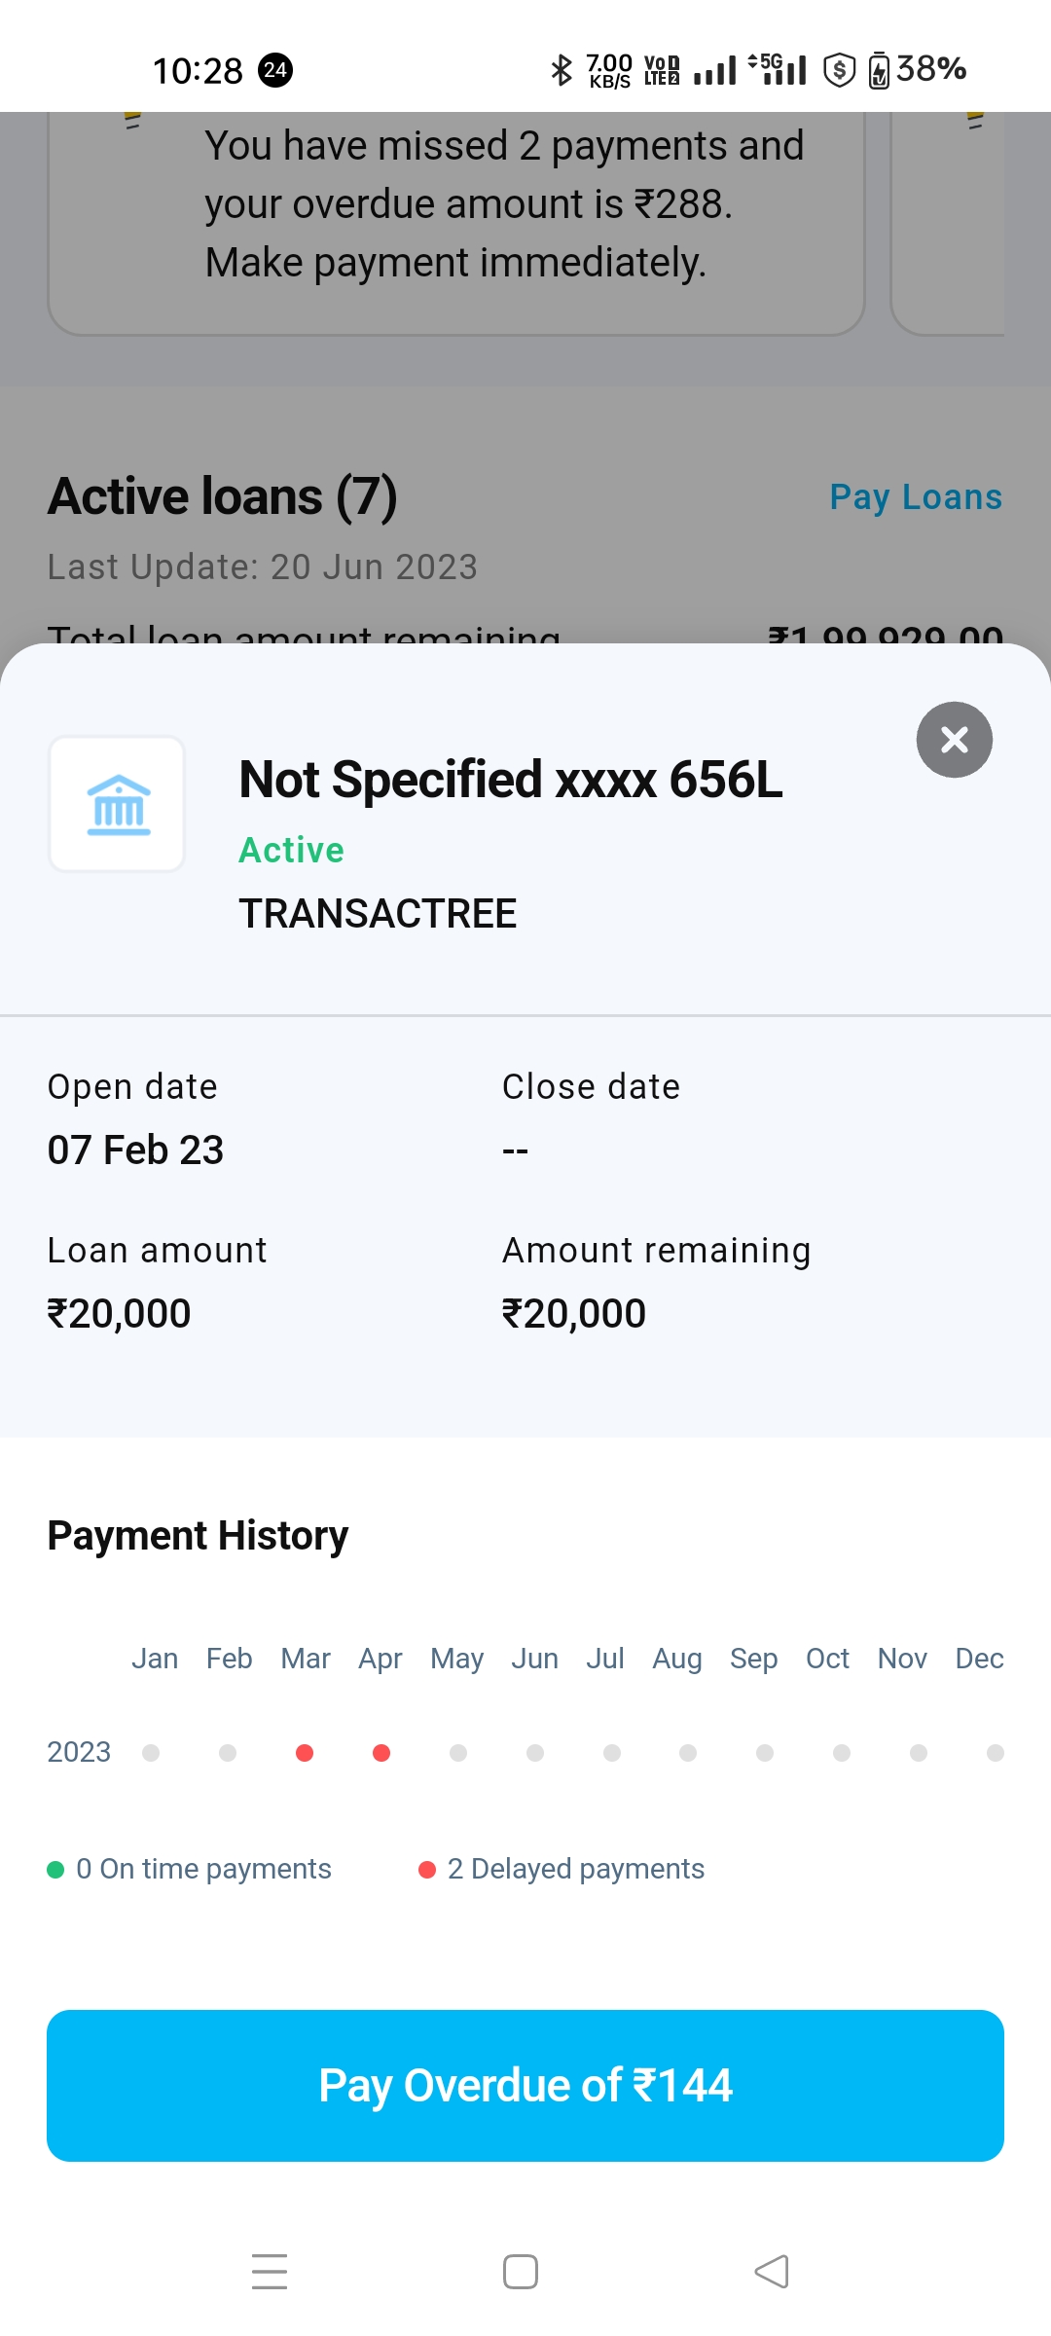Screen dimensions: 1051x2336
Task: Tap the Android back navigation icon
Action: pos(772,2272)
